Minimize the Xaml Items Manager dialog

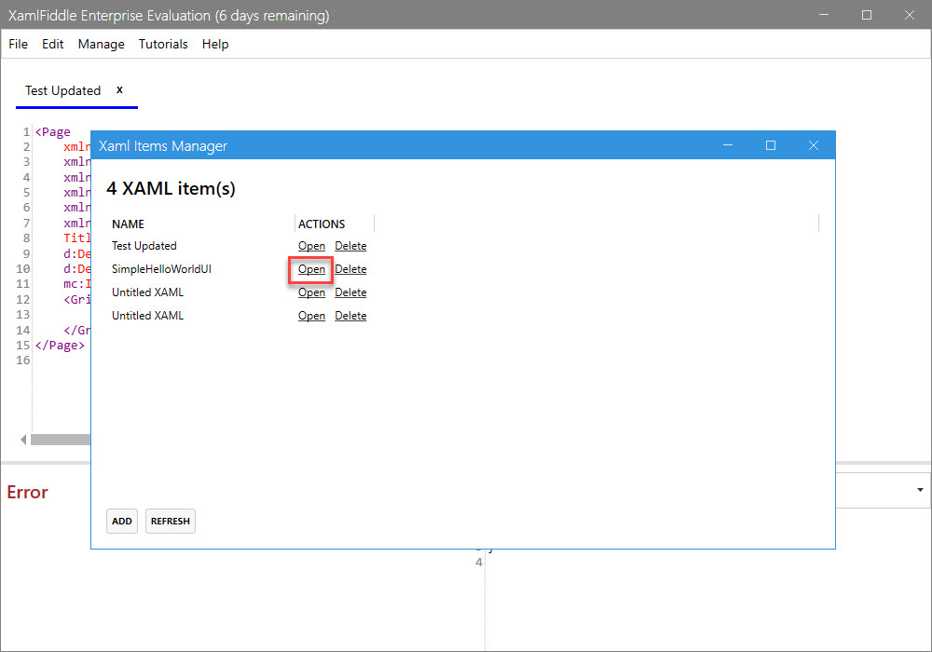(x=728, y=145)
